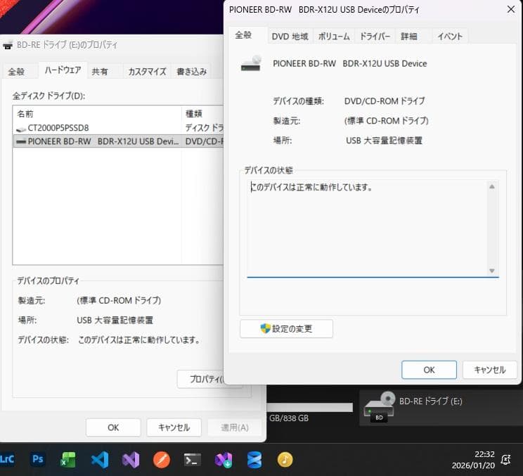This screenshot has width=523, height=476.
Task: Switch to the ボリューム tab
Action: point(334,37)
